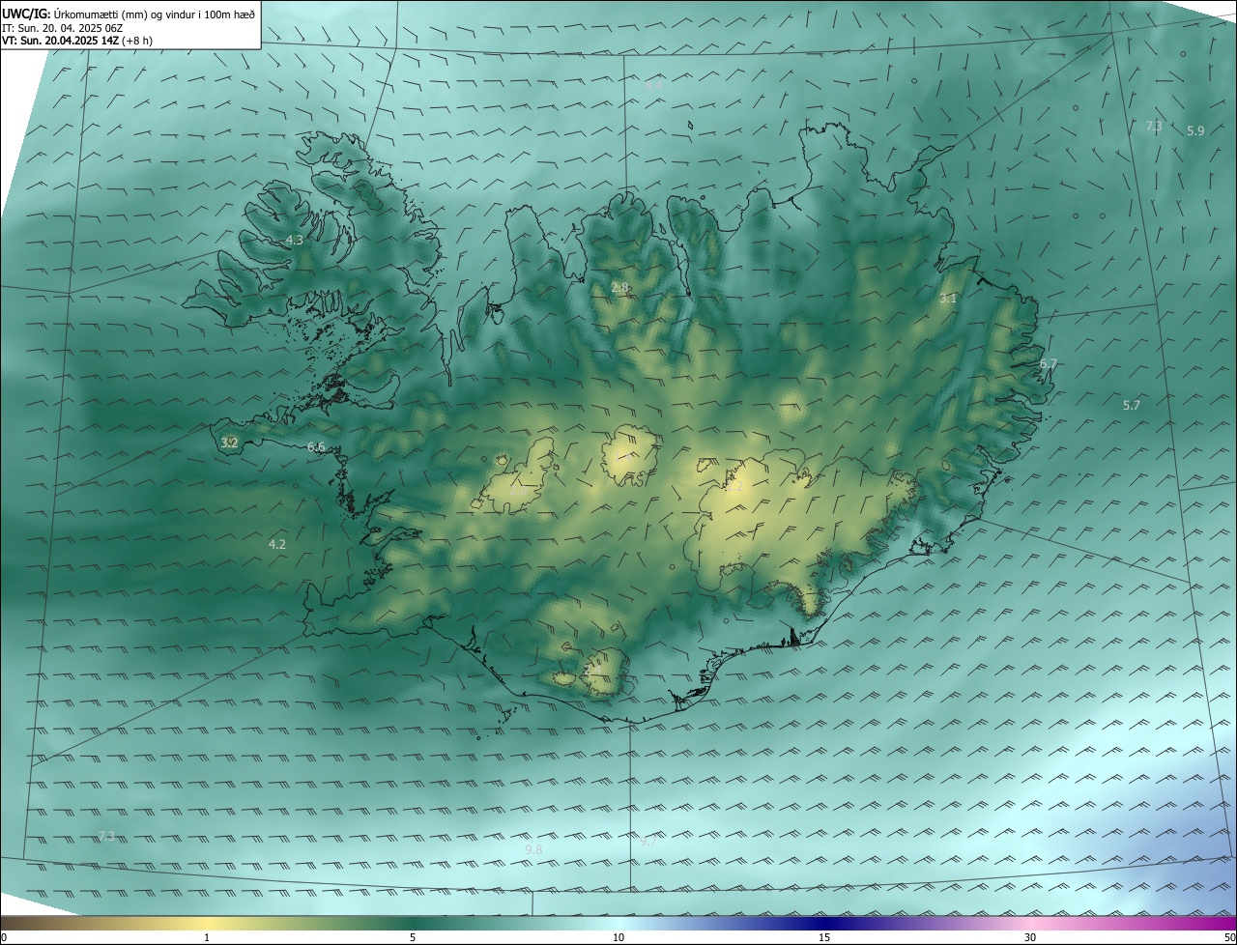
Task: Click the "10" tick label on the color scale
Action: 618,937
